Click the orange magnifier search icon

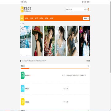(88, 10)
